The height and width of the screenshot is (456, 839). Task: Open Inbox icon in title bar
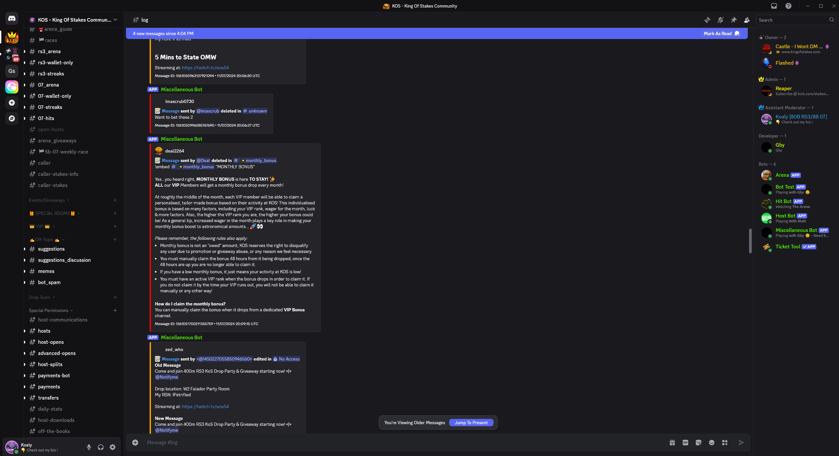[x=774, y=6]
